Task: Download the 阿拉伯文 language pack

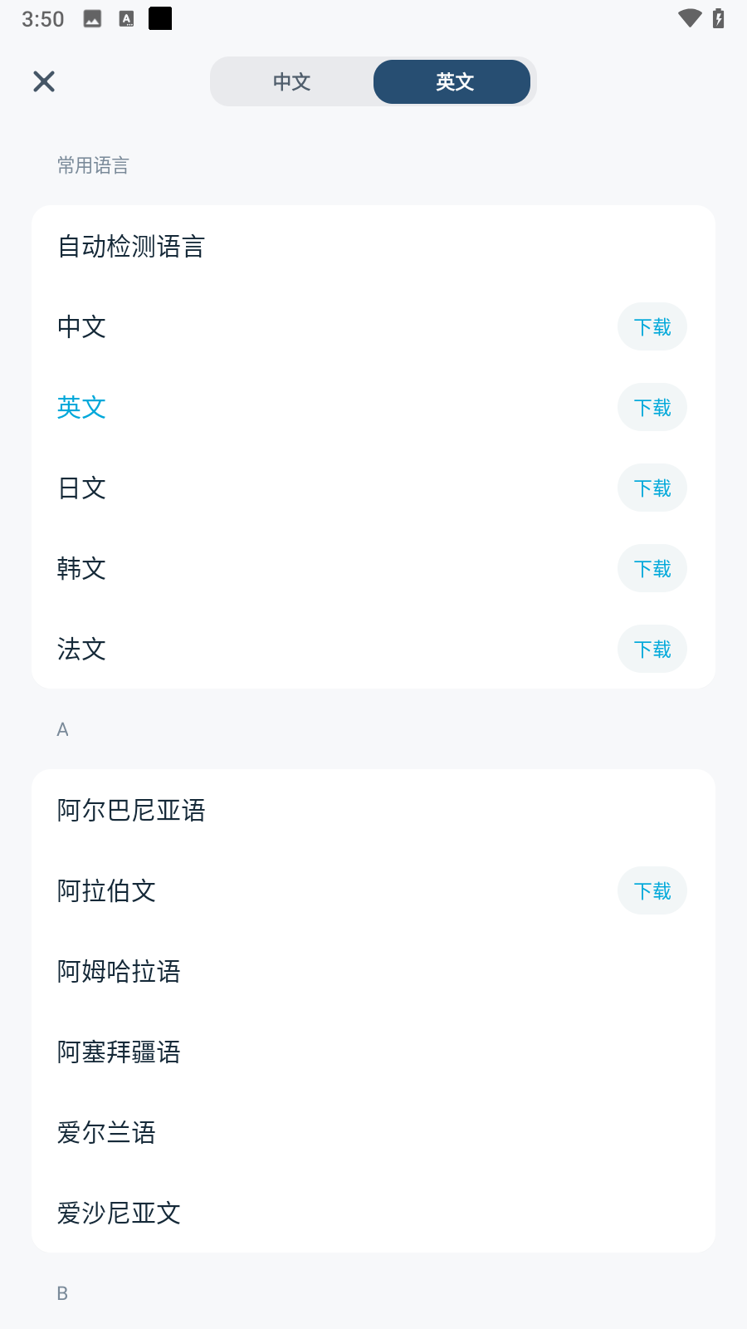Action: point(652,891)
